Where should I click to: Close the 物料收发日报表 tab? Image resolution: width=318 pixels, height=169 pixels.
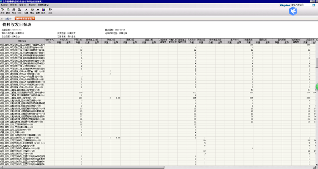click(34, 18)
